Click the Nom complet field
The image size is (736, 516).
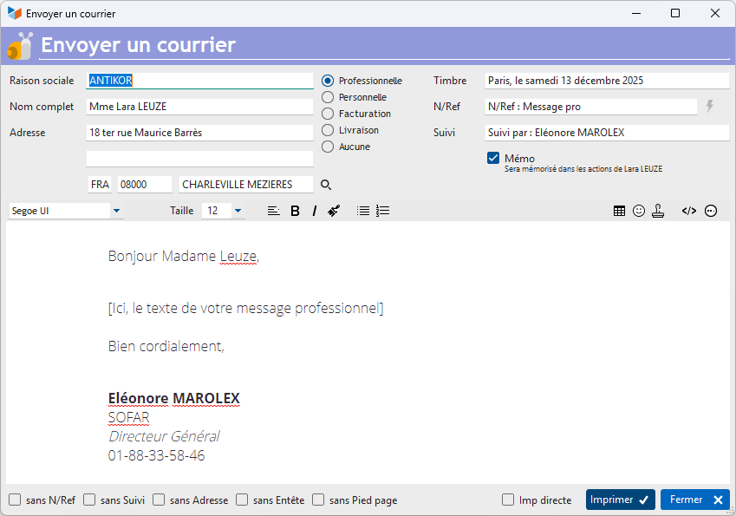[199, 107]
